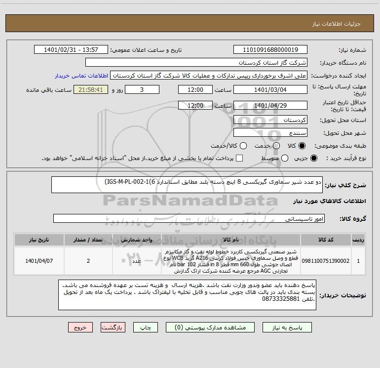The image size is (380, 368).
Task: Click the کد کالا column header
Action: pos(326,240)
